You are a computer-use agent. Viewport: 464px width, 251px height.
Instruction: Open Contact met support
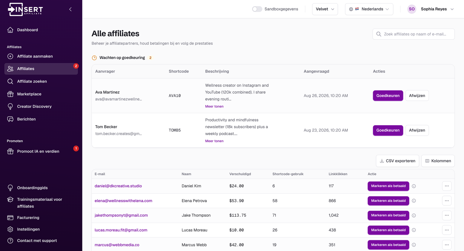[x=41, y=241]
